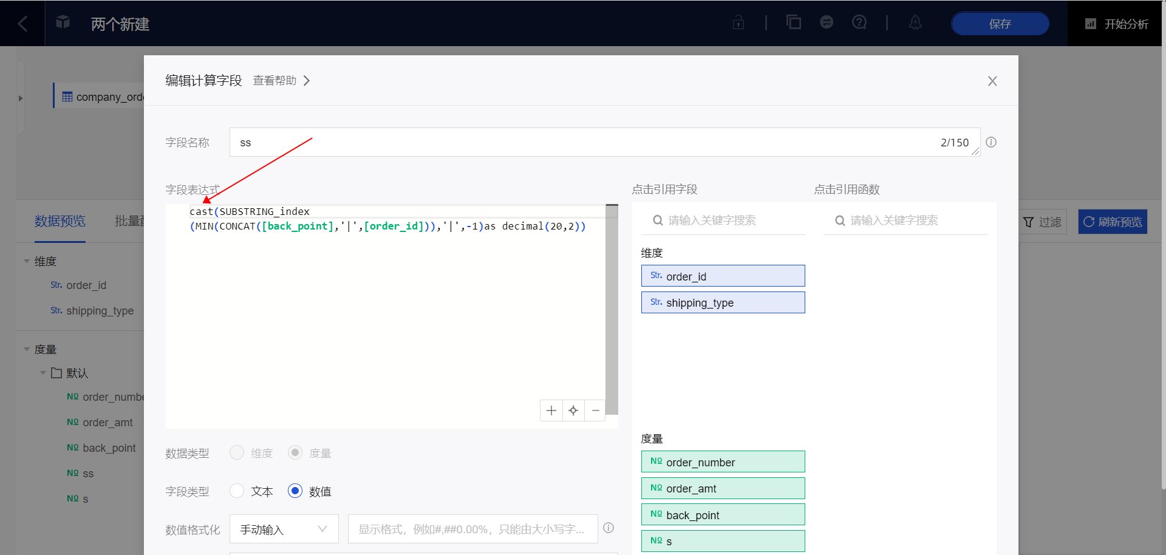This screenshot has width=1166, height=555.
Task: Select the 文本 field type radio button
Action: [x=237, y=491]
